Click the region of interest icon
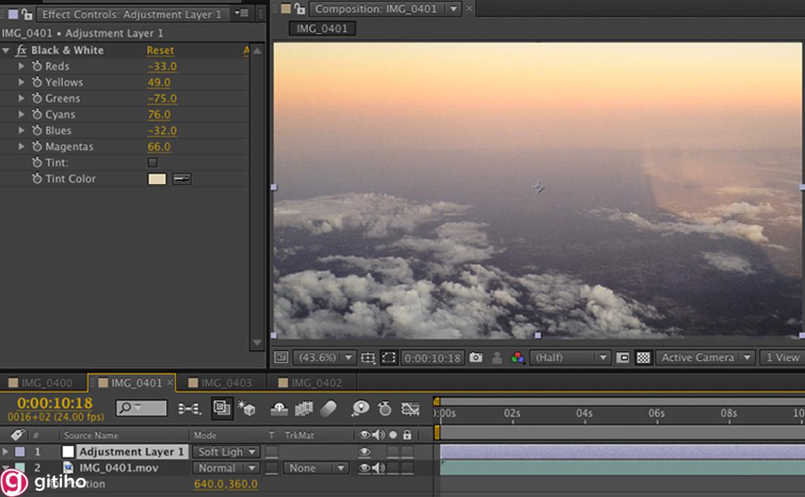805x497 pixels. click(x=389, y=358)
